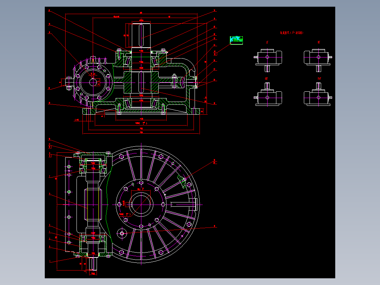Select the IVF assembly configuration diagram
The width and height of the screenshot is (380, 285).
[318, 93]
